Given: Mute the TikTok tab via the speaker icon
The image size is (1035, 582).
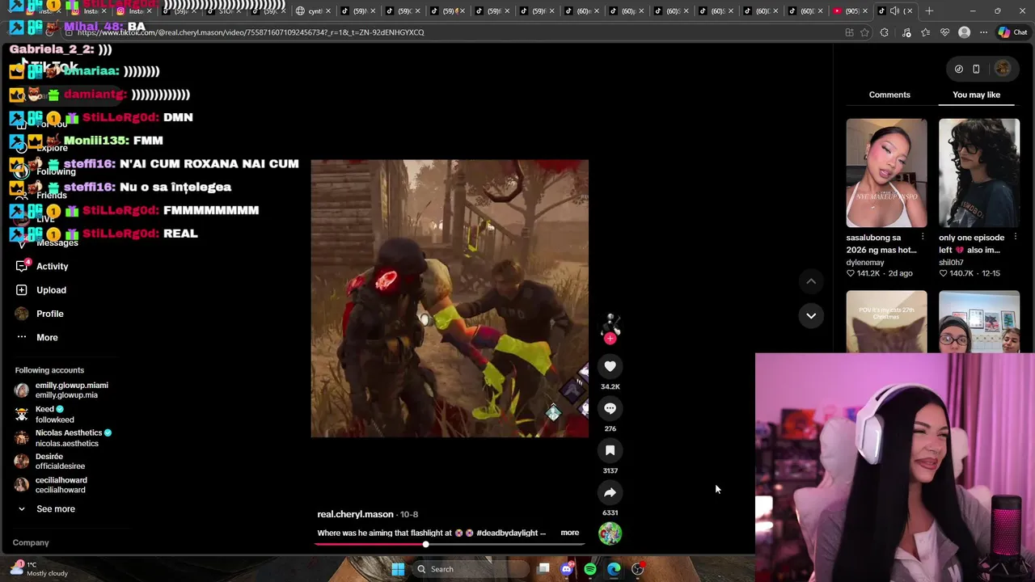Looking at the screenshot, I should [x=894, y=11].
